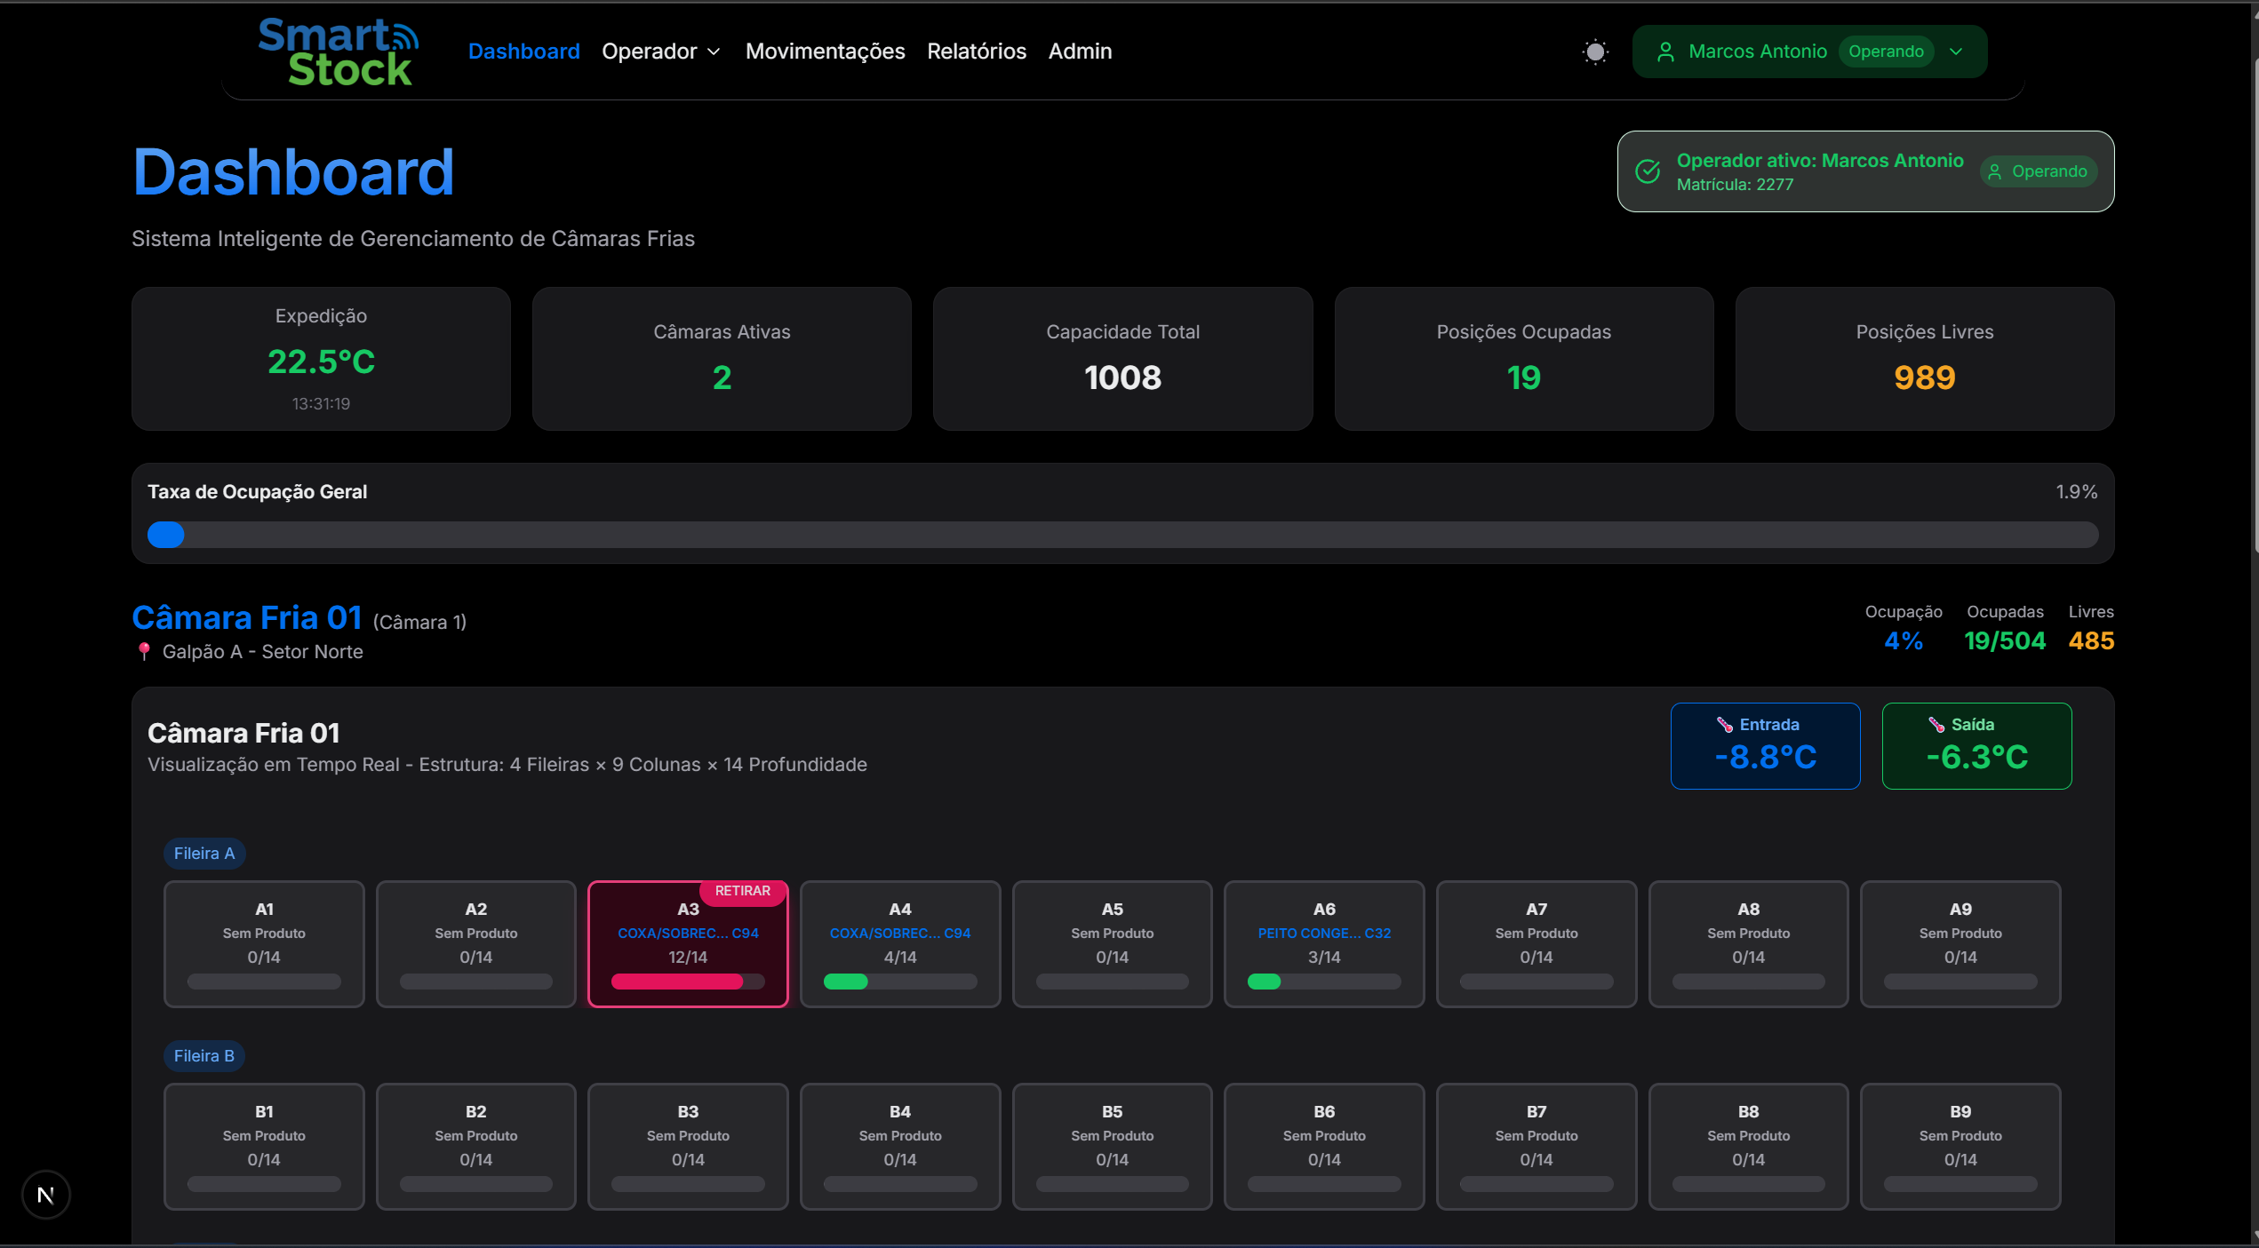Click the Operando status badge in header
The image size is (2259, 1248).
click(1886, 52)
